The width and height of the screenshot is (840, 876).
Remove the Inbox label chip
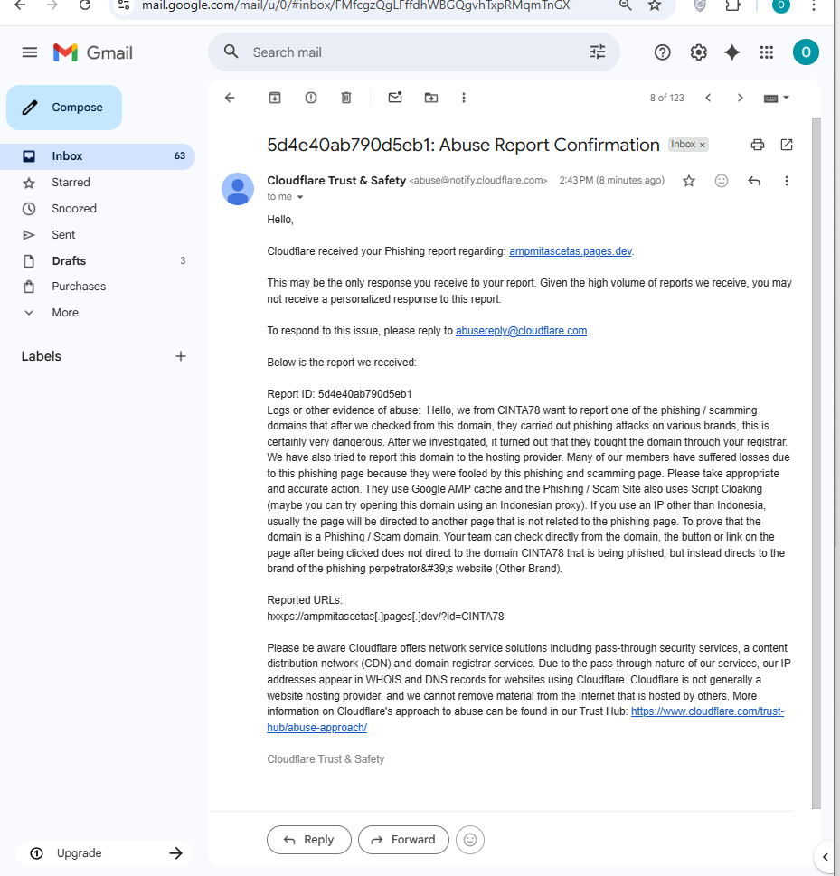tap(703, 145)
